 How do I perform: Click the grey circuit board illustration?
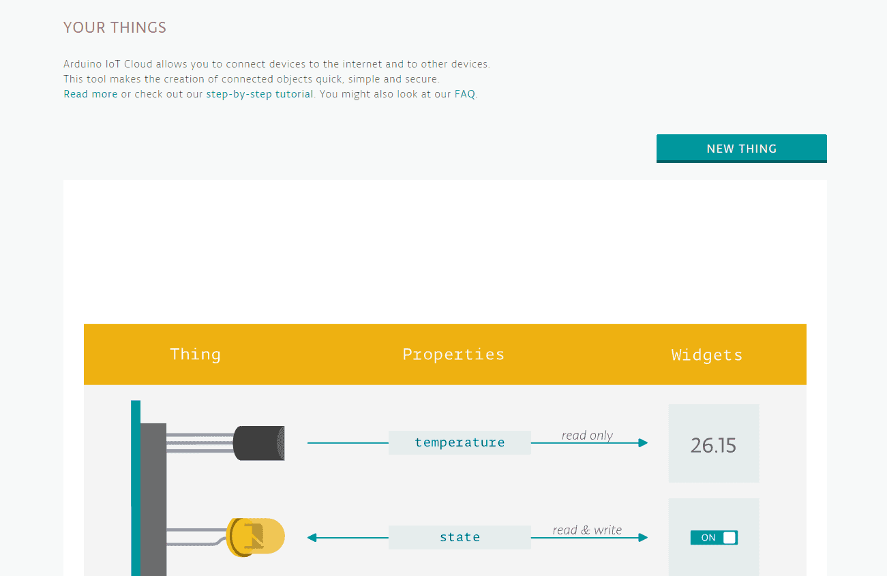tap(153, 498)
